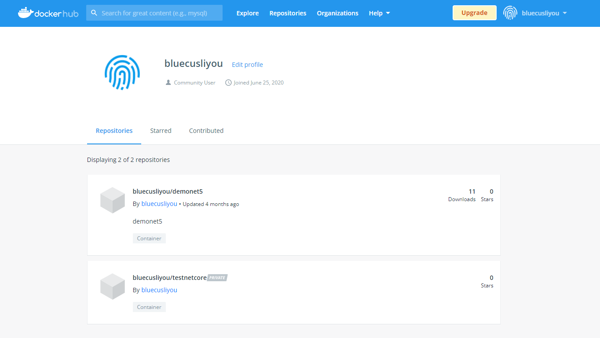
Task: Click the bluecusliyou profile heading
Action: click(194, 64)
